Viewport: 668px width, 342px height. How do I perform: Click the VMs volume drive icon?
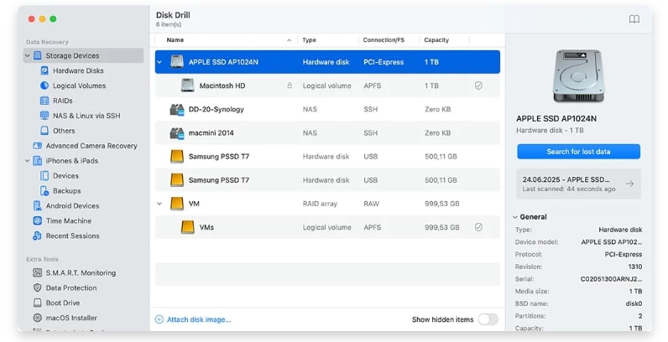pos(187,227)
